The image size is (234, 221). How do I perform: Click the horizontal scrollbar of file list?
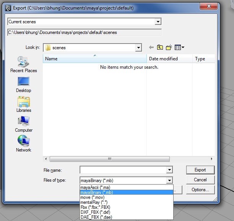click(x=109, y=159)
